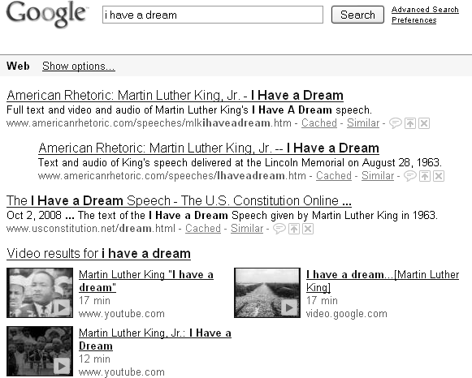
Task: Open 'Martin Luther King, Jr.: I Have a Dream' link
Action: (x=155, y=339)
